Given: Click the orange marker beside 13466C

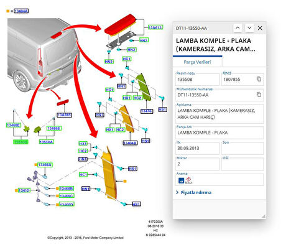Looking at the screenshot, I should tap(57, 196).
